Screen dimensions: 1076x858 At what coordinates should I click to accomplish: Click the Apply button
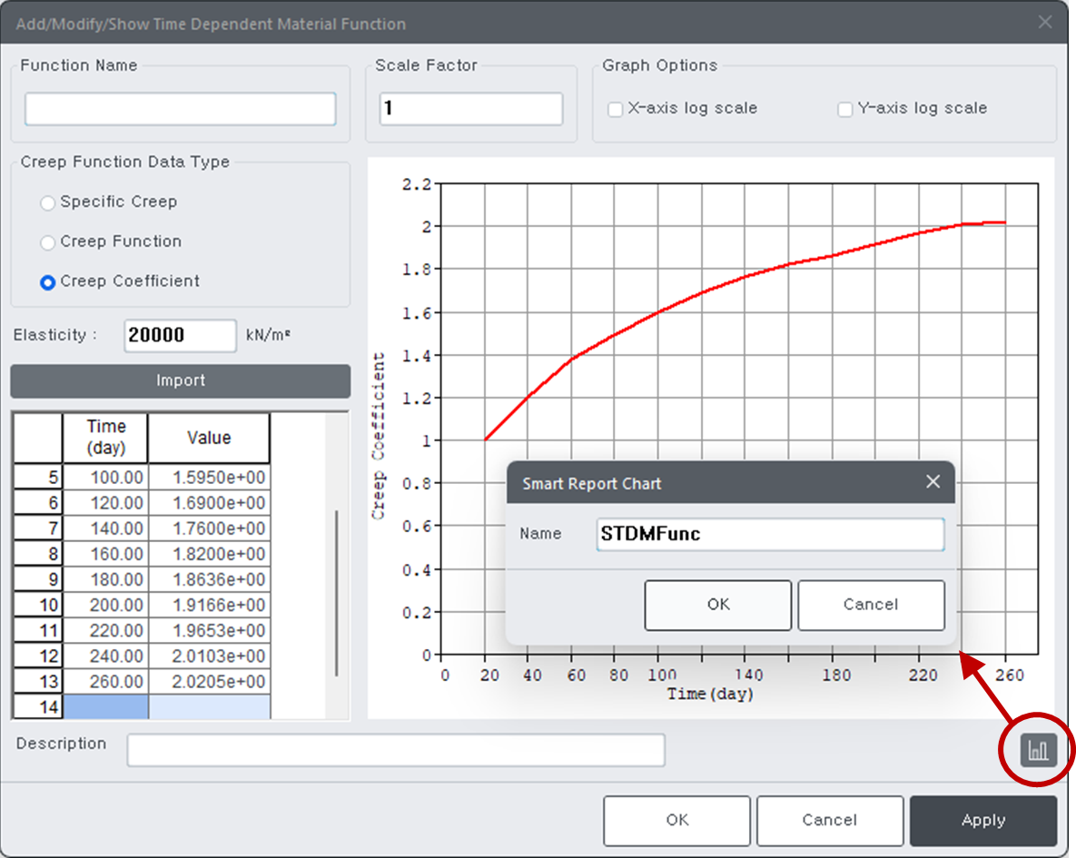tap(983, 820)
